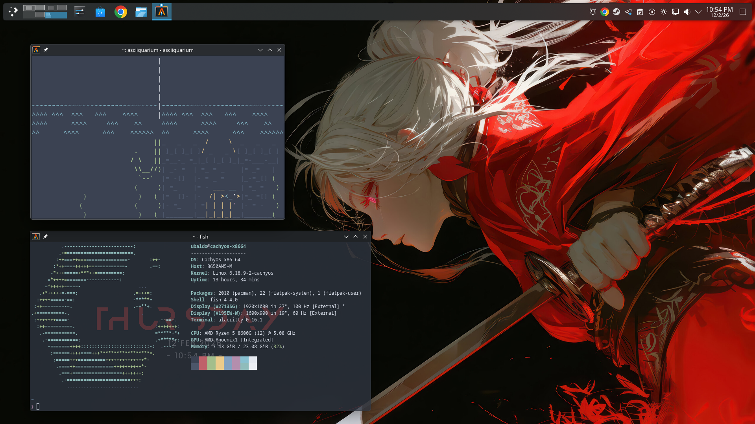
Task: Click the Peek at Desktop button
Action: point(743,12)
